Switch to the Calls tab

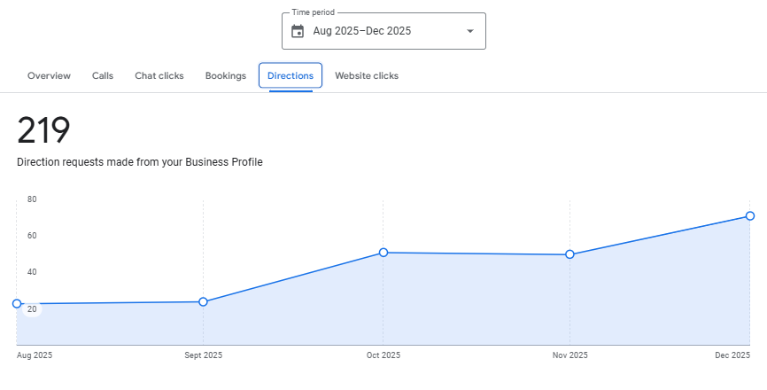click(x=103, y=76)
